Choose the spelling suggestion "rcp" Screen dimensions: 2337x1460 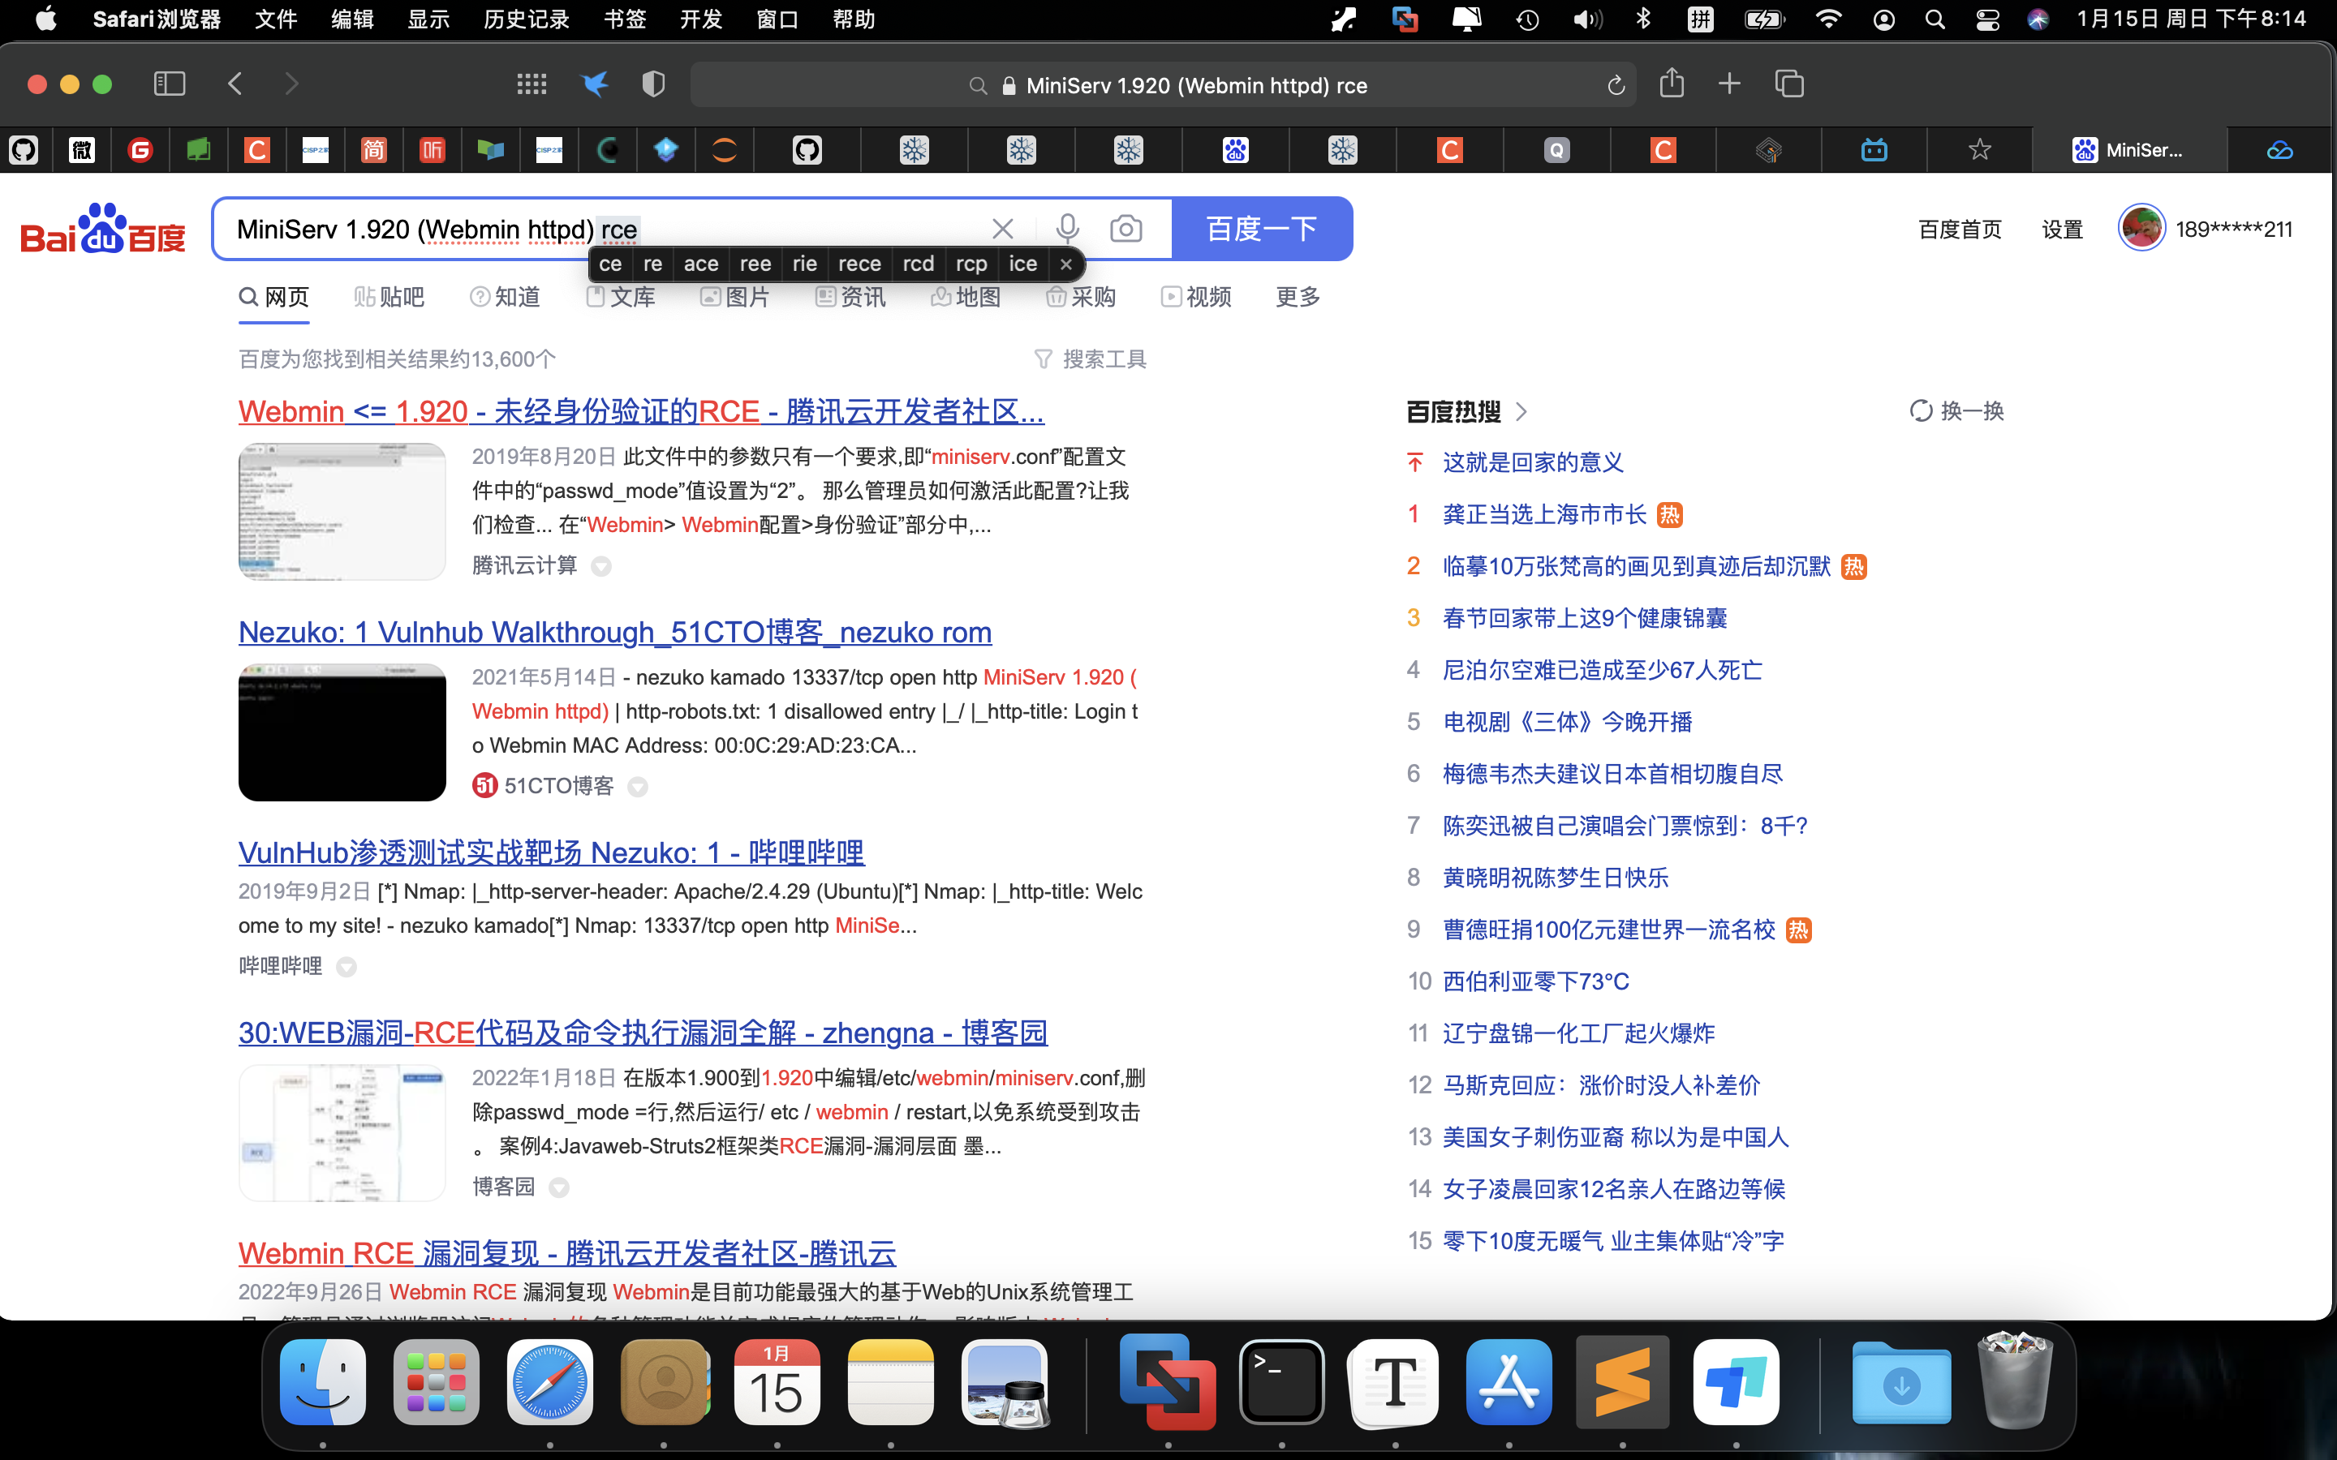(x=971, y=264)
